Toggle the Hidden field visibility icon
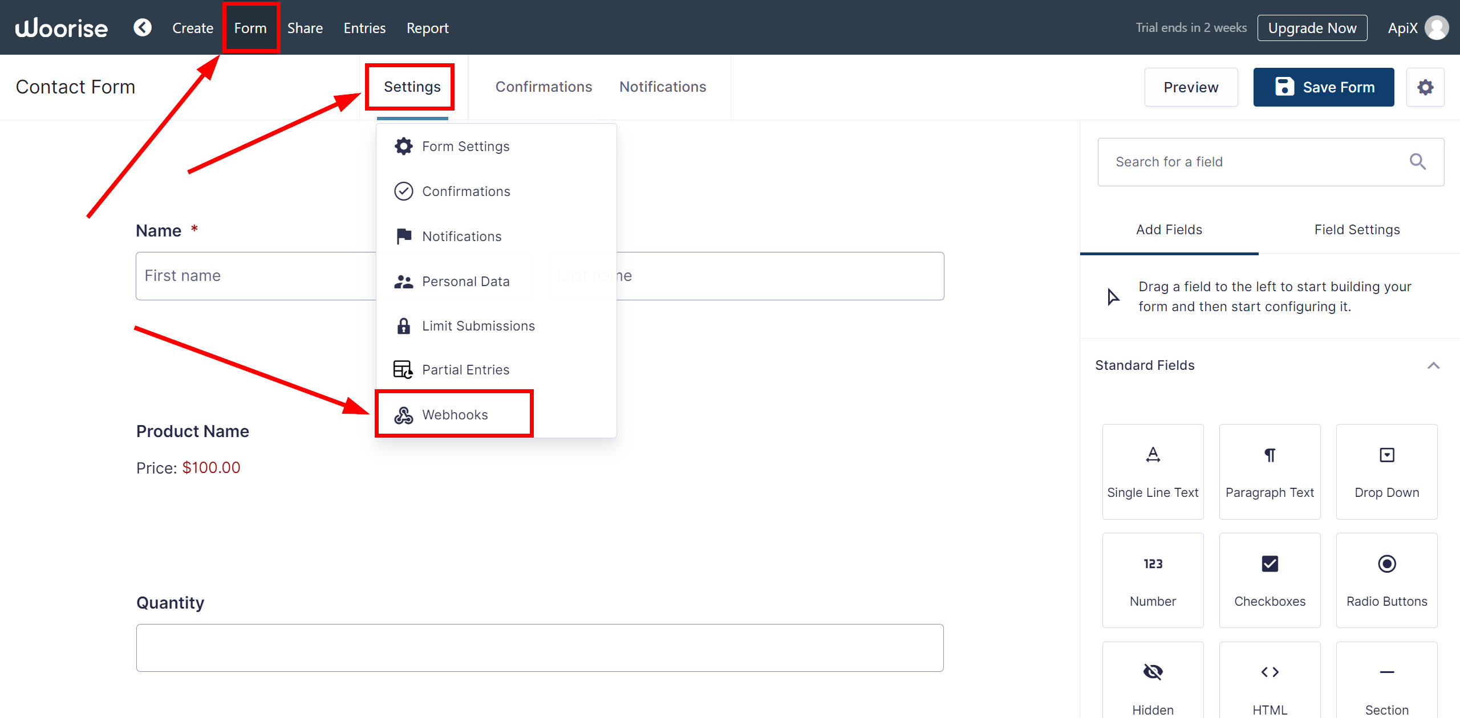The width and height of the screenshot is (1460, 718). (x=1152, y=671)
